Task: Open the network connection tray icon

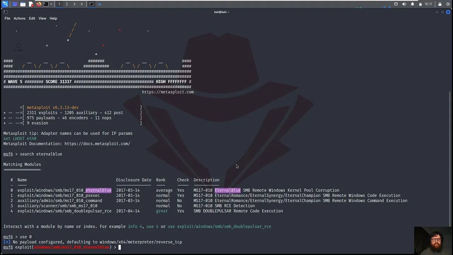Action: [x=396, y=4]
